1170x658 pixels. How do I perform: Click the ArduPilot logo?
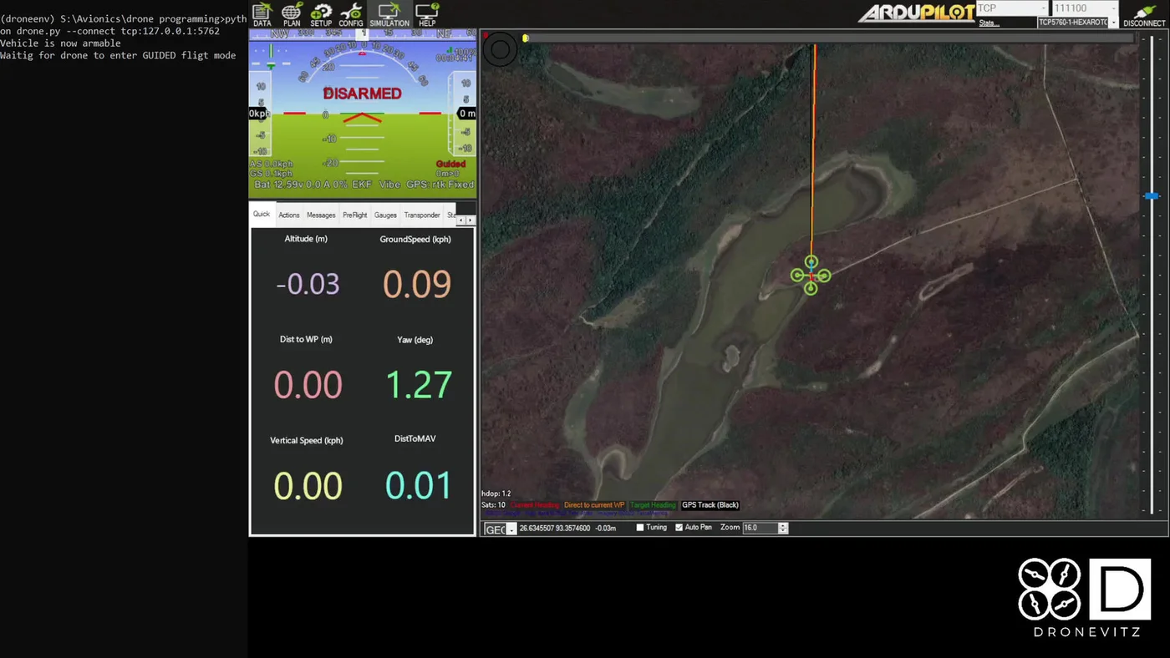(x=916, y=13)
